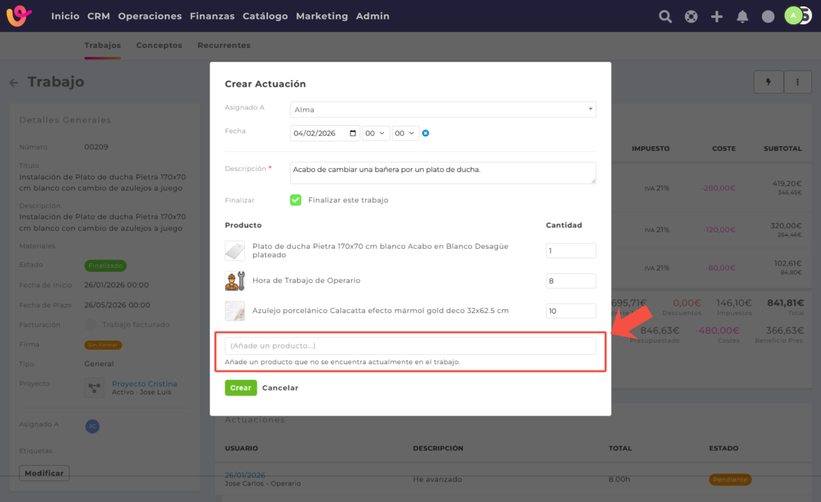Open the three-dot options menu
This screenshot has height=502, width=821.
click(798, 82)
